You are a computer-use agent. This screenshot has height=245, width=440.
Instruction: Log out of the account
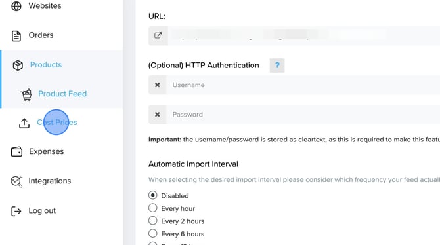[42, 210]
